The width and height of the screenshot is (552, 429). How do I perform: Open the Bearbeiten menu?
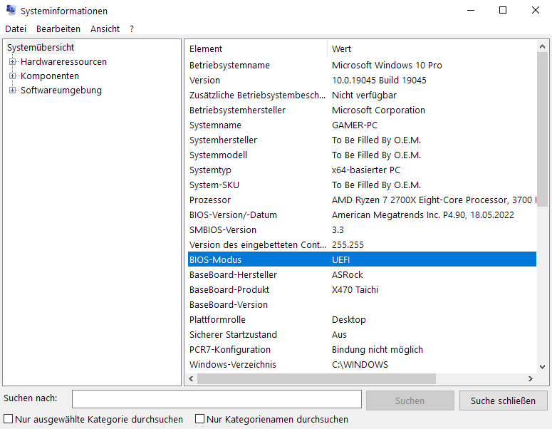coord(58,29)
